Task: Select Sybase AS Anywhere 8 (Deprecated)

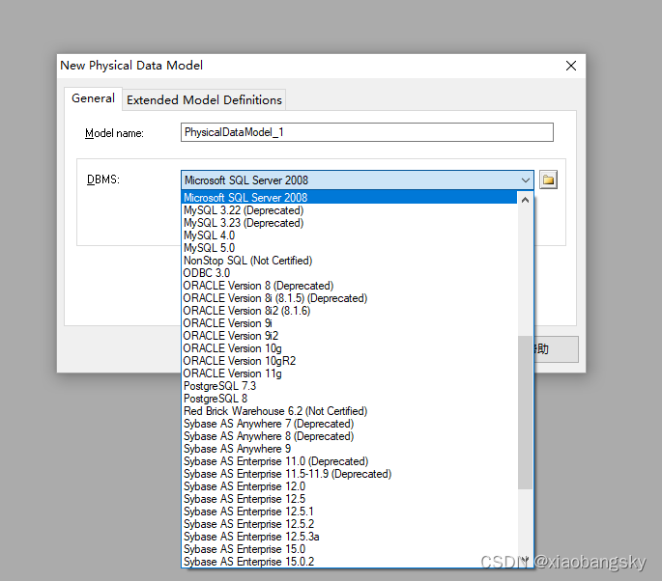Action: coord(349,436)
